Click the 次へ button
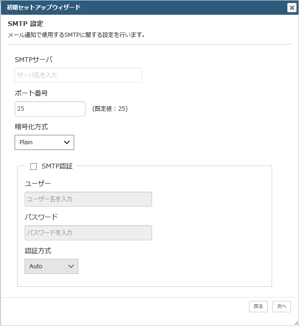This screenshot has height=326, width=299. coord(282,307)
